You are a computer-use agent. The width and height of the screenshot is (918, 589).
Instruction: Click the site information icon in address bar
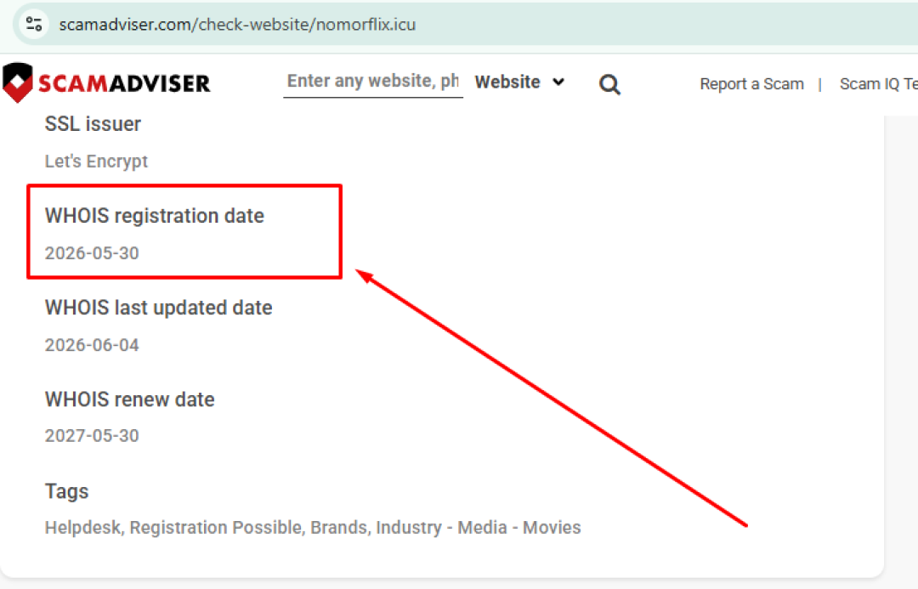tap(34, 24)
